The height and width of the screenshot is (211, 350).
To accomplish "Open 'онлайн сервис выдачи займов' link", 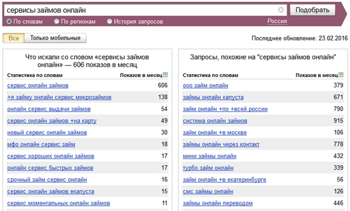I will [49, 109].
